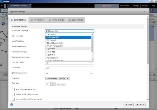The image size is (157, 110).
Task: Decrease font size with the down arrow
Action: tap(53, 85)
